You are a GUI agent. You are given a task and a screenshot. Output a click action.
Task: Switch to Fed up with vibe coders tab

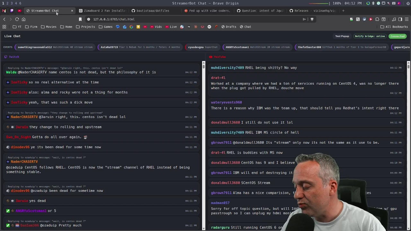[207, 11]
